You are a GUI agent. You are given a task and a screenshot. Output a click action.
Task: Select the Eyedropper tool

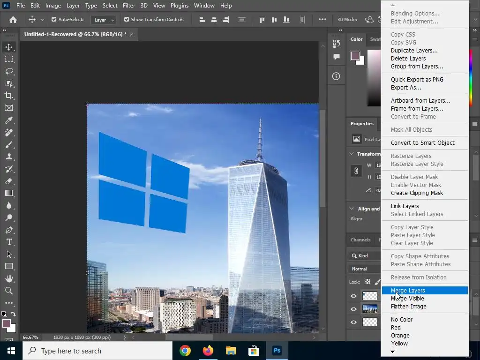click(x=9, y=120)
